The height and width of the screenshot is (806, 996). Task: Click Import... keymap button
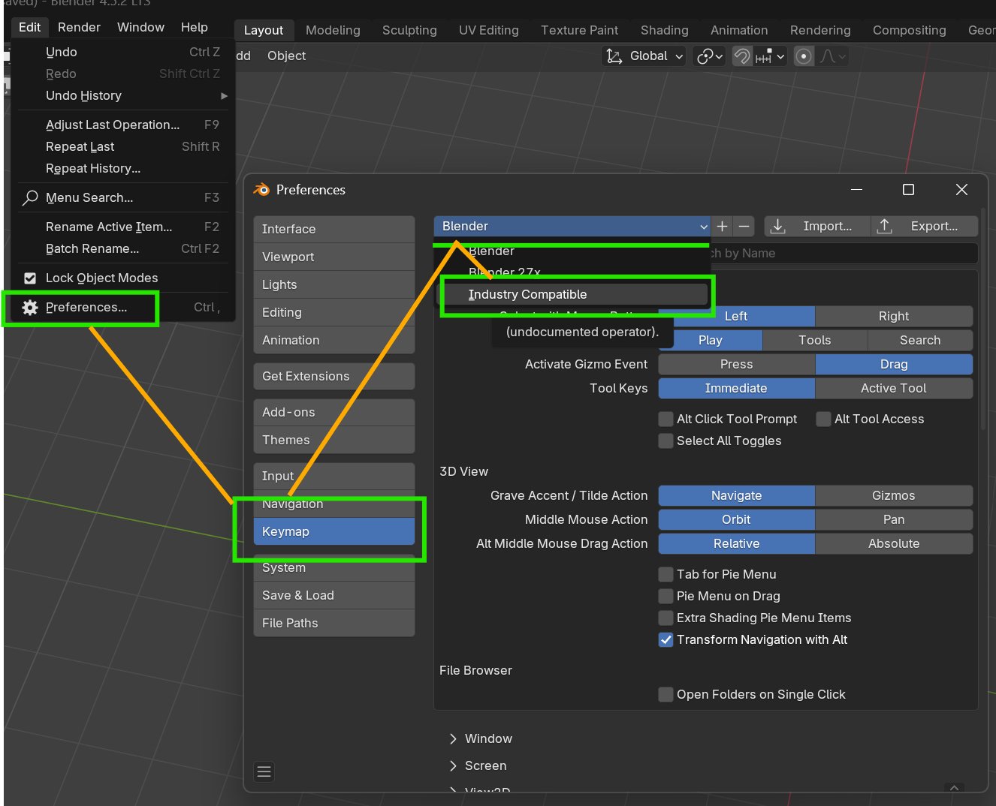817,226
